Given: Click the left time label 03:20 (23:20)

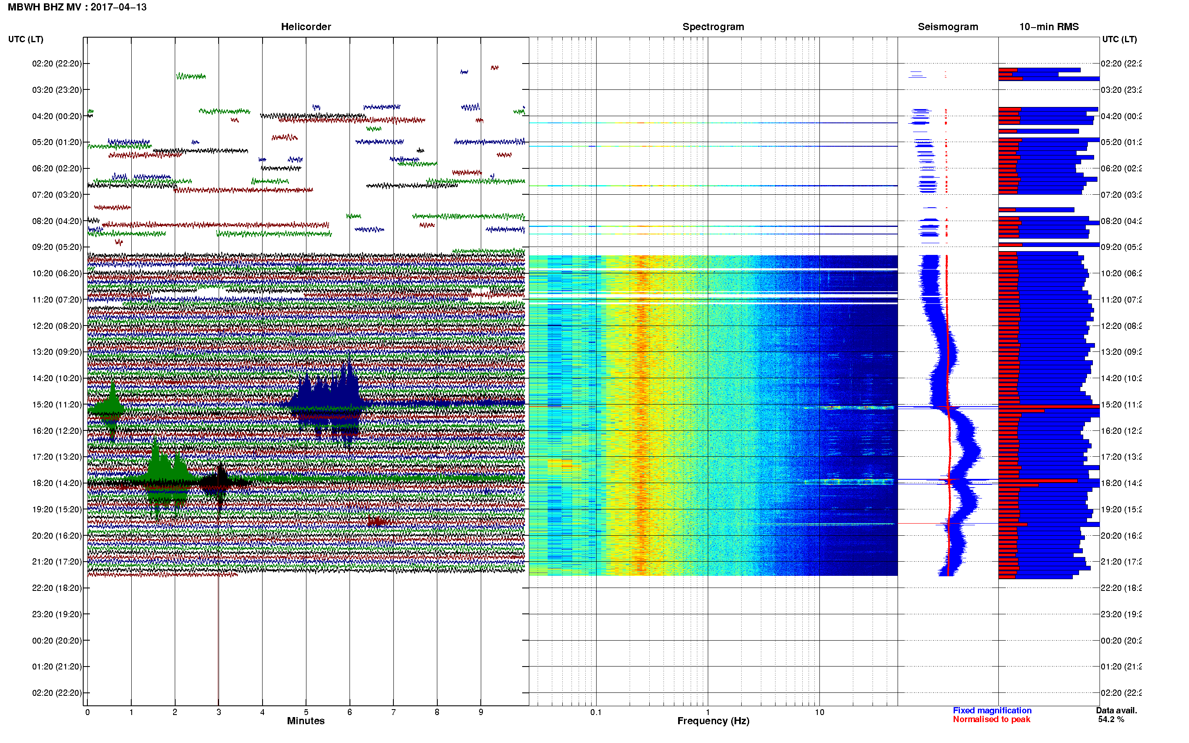Looking at the screenshot, I should [57, 90].
